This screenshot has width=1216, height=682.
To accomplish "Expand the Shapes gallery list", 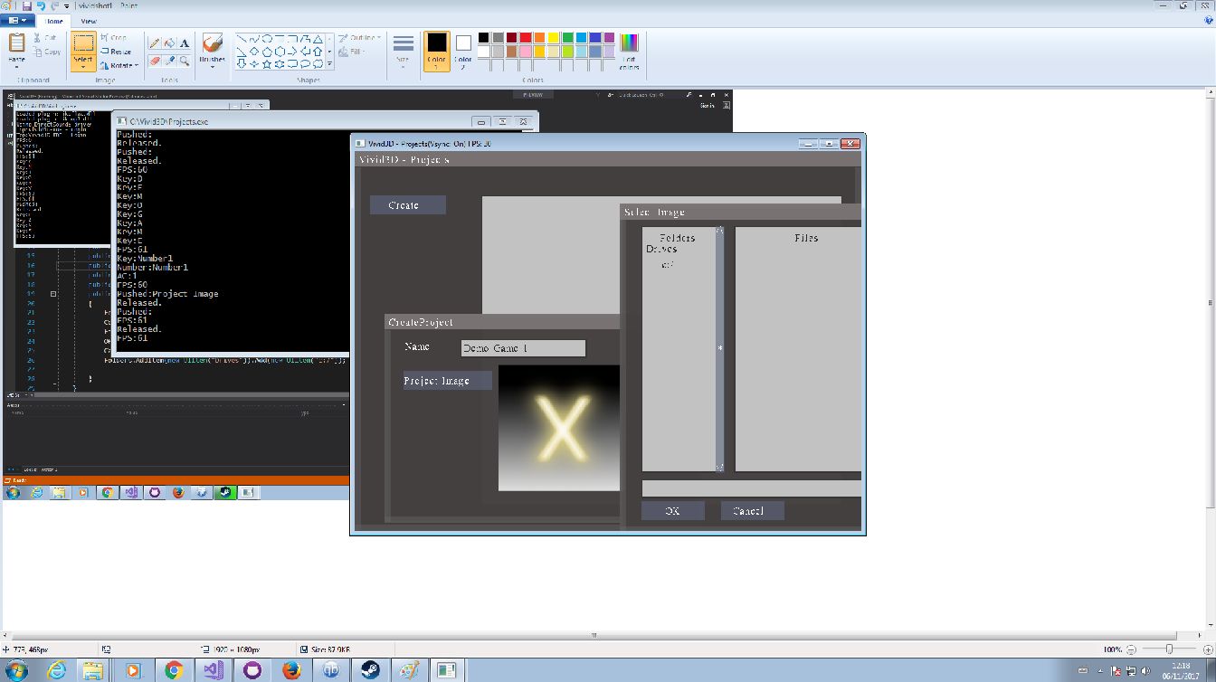I will click(x=329, y=64).
